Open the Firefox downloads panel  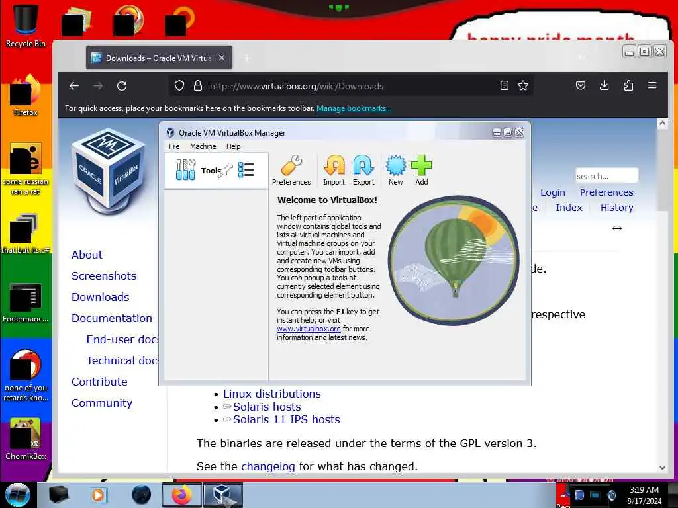click(x=605, y=85)
